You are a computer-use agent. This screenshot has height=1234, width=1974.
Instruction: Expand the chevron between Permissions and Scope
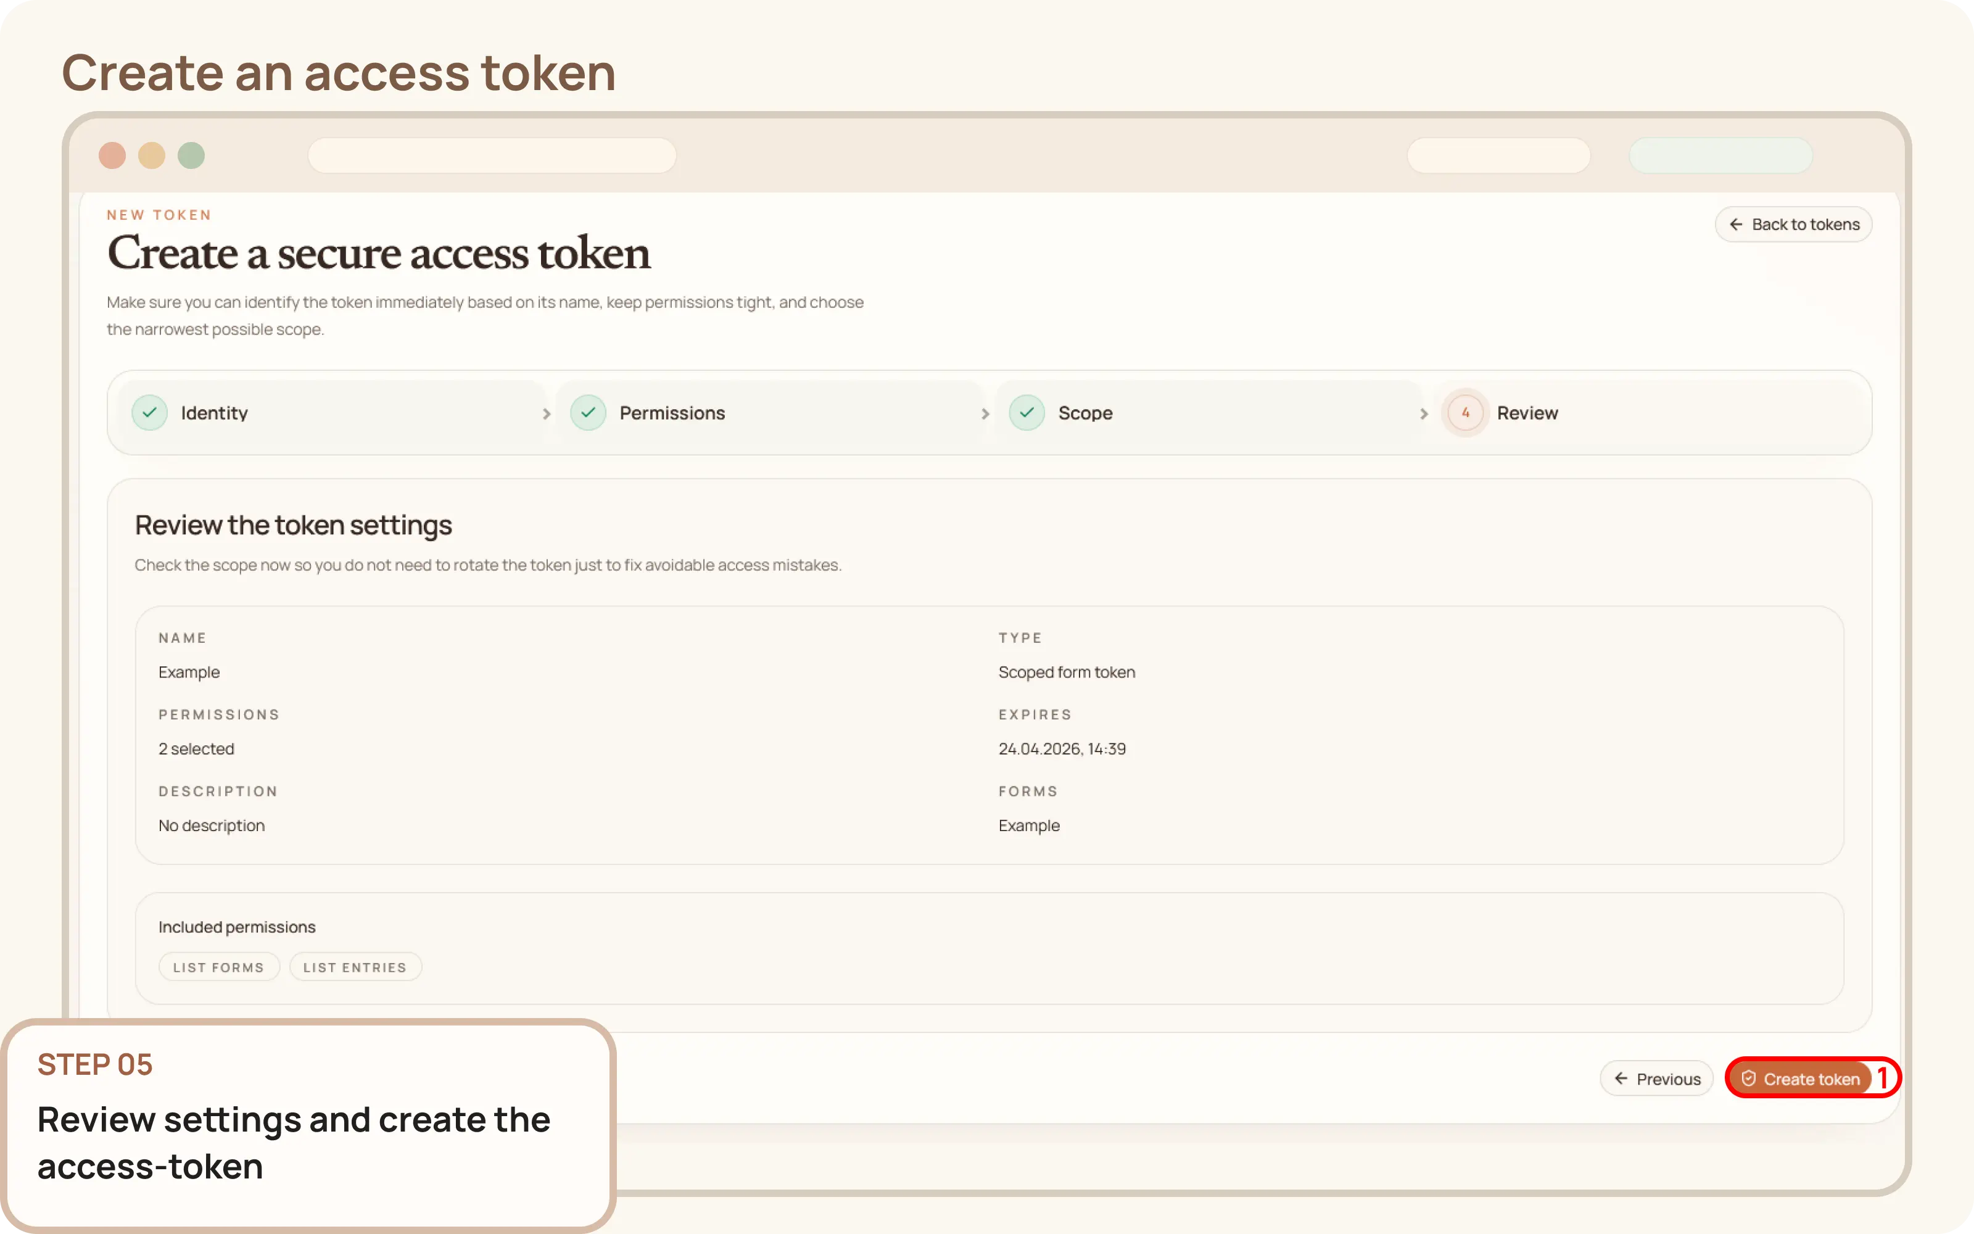click(985, 414)
